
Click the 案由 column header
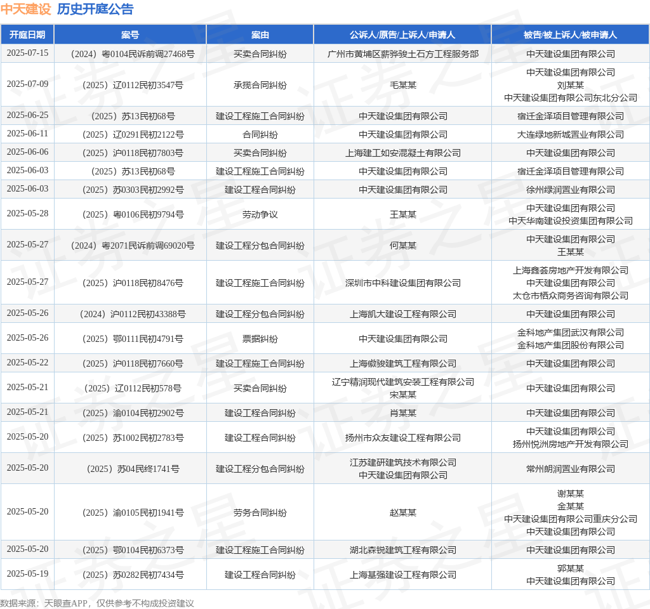coord(260,35)
